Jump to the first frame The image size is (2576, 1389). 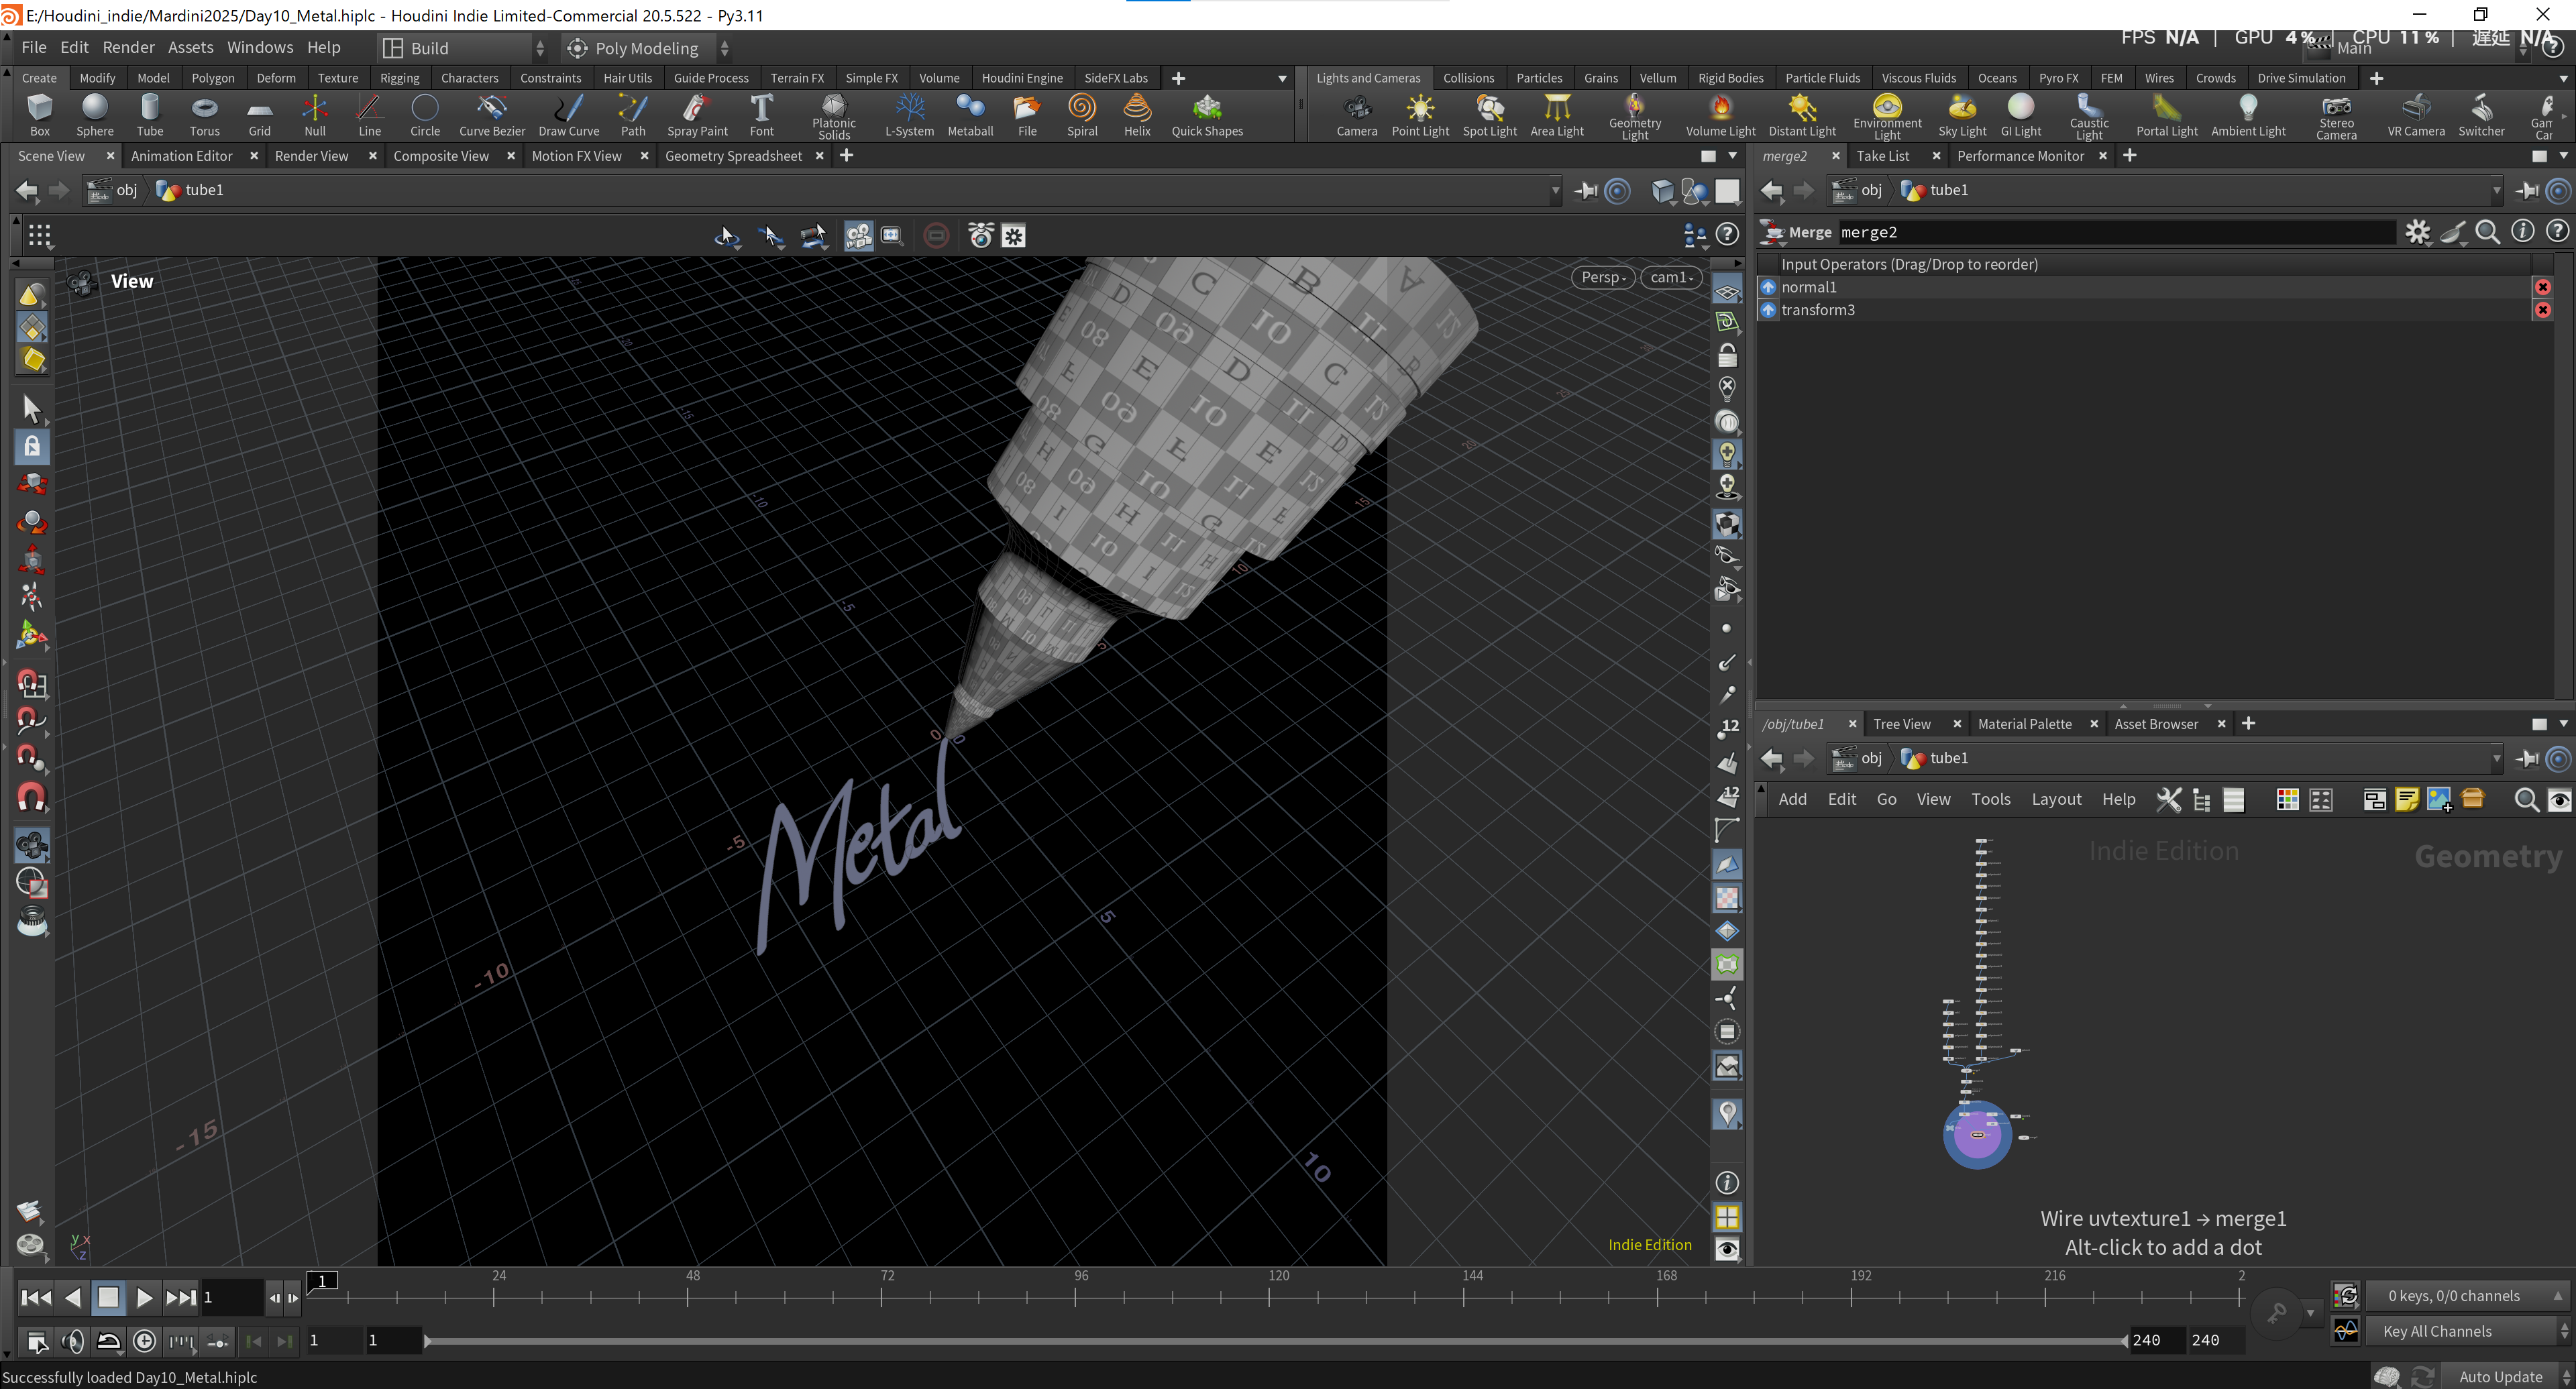[x=36, y=1297]
